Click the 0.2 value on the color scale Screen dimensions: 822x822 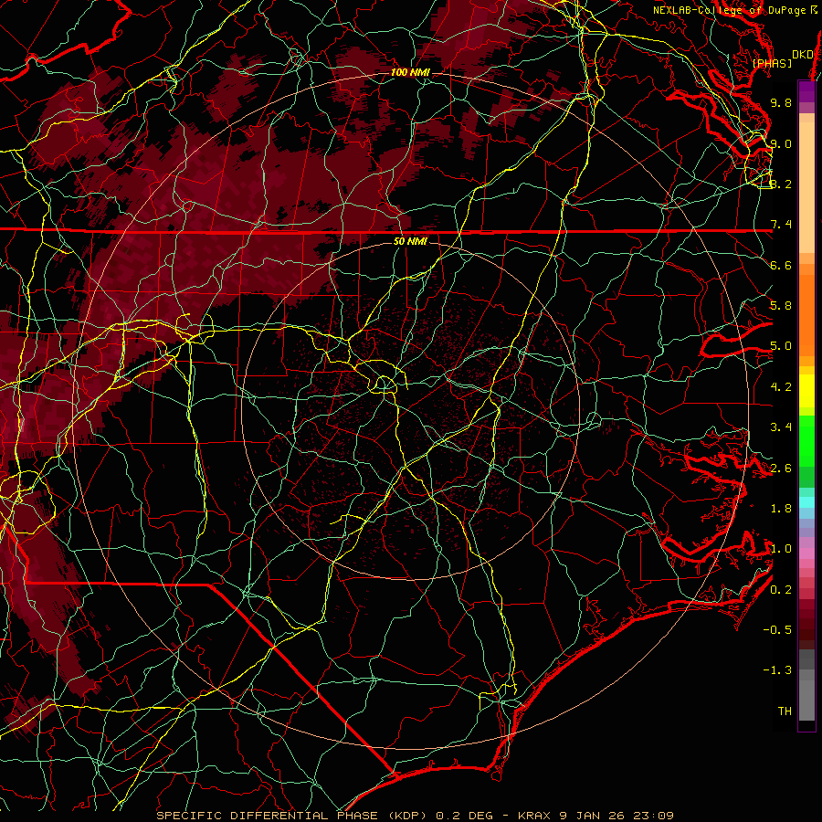(x=781, y=590)
